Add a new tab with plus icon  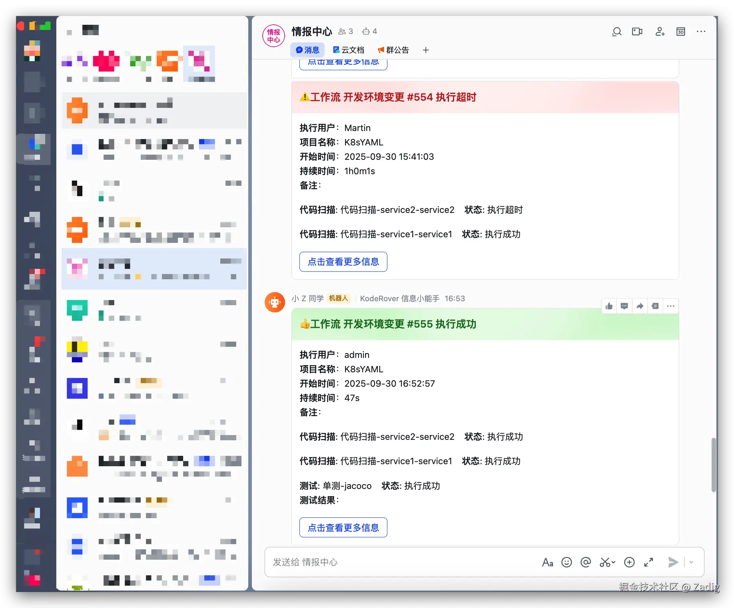pyautogui.click(x=426, y=50)
